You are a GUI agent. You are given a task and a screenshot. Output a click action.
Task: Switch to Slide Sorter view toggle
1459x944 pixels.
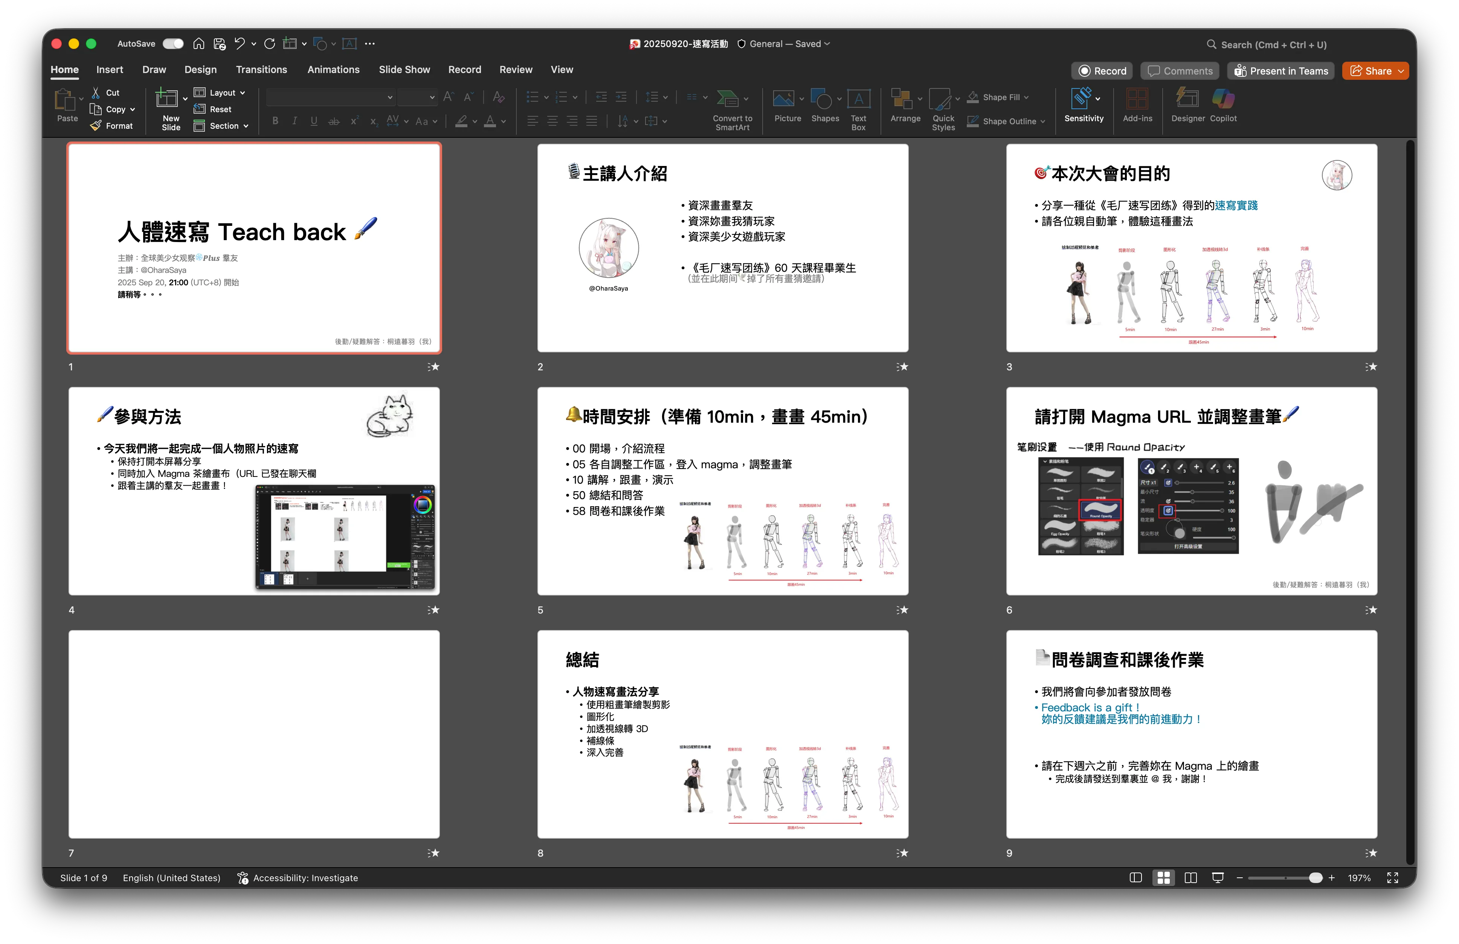click(1163, 877)
